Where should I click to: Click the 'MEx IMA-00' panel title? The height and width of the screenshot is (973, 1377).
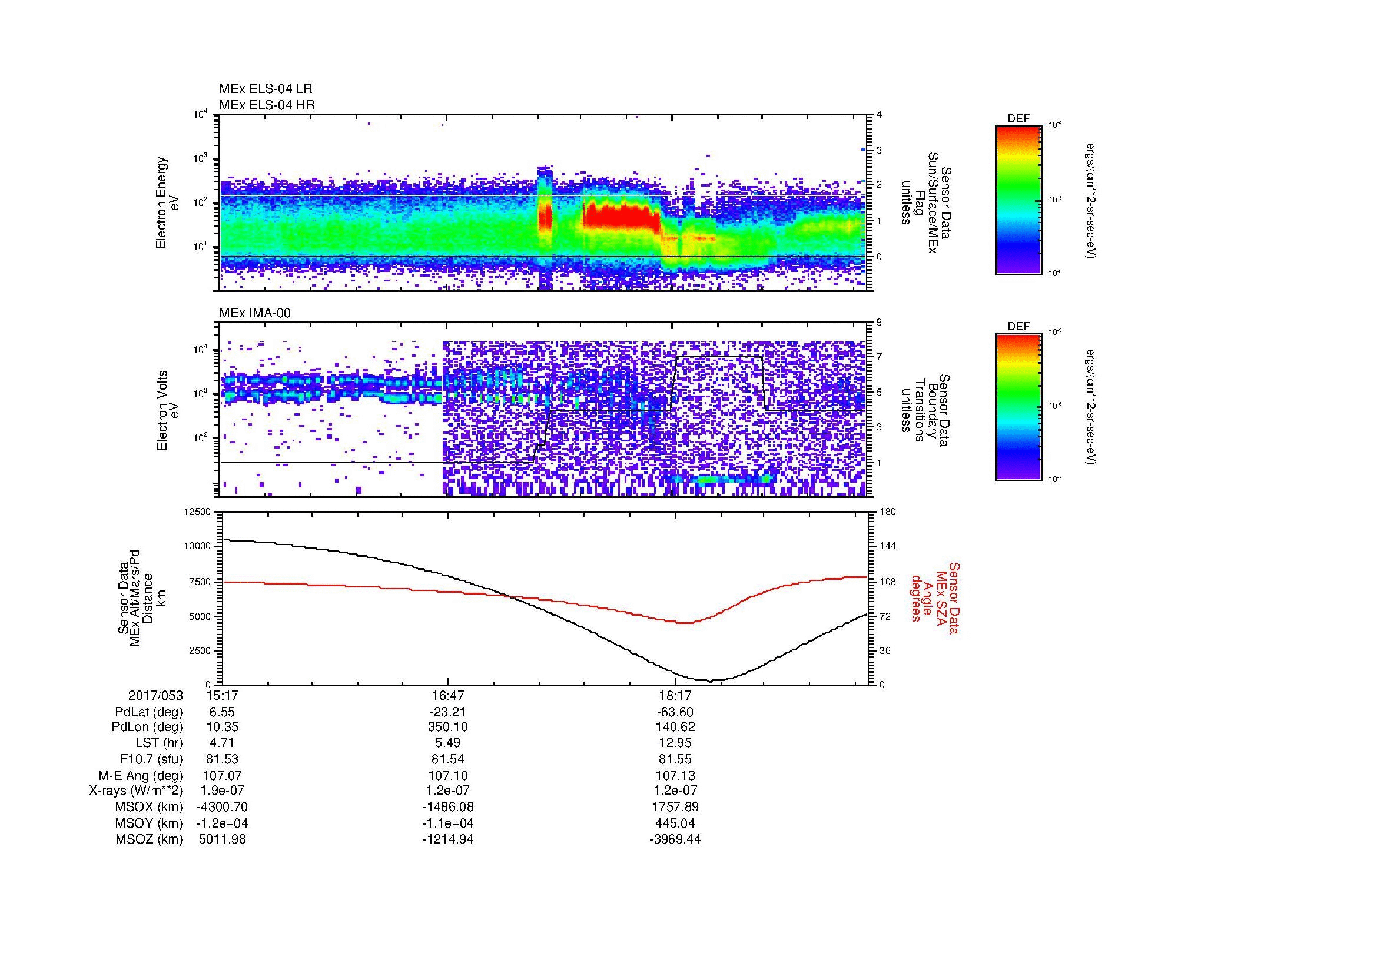click(x=255, y=313)
